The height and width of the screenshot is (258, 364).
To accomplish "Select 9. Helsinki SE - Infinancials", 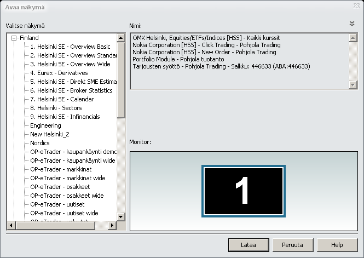I will 65,117.
